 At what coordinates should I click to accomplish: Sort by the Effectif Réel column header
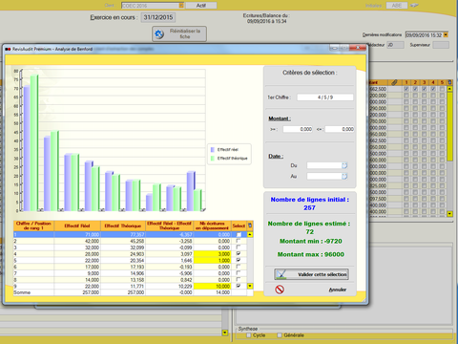(77, 226)
